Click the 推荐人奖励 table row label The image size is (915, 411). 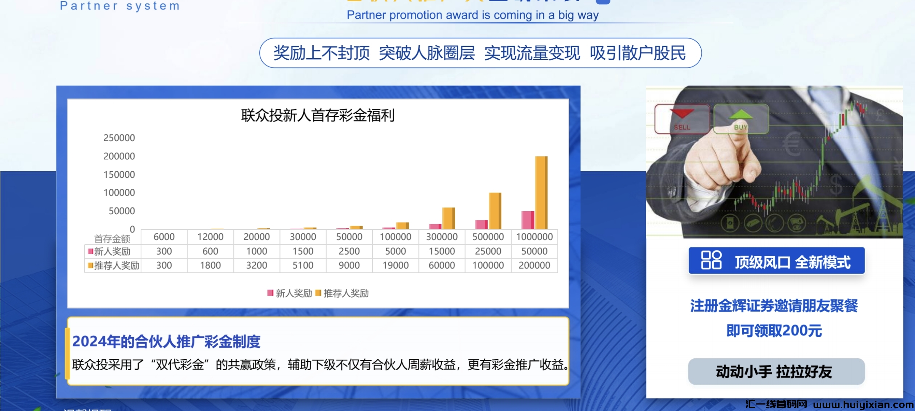point(117,265)
